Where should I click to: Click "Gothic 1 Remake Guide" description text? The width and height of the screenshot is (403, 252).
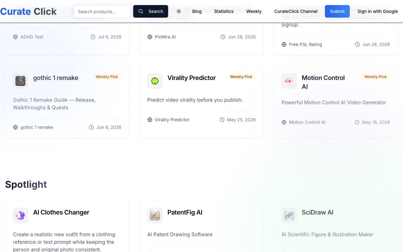54,104
